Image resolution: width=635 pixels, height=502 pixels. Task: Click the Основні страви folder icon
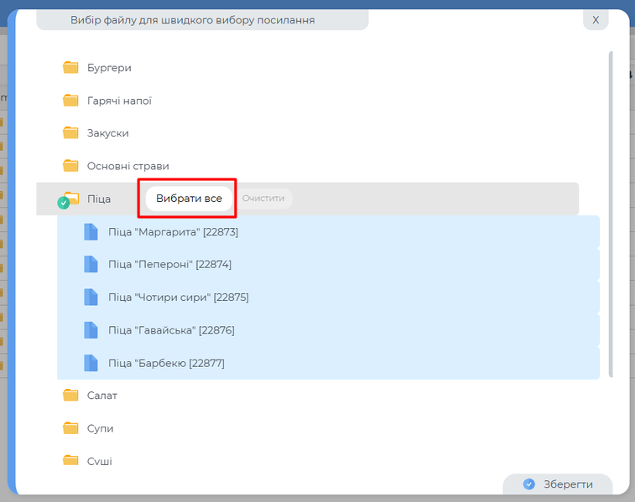70,166
